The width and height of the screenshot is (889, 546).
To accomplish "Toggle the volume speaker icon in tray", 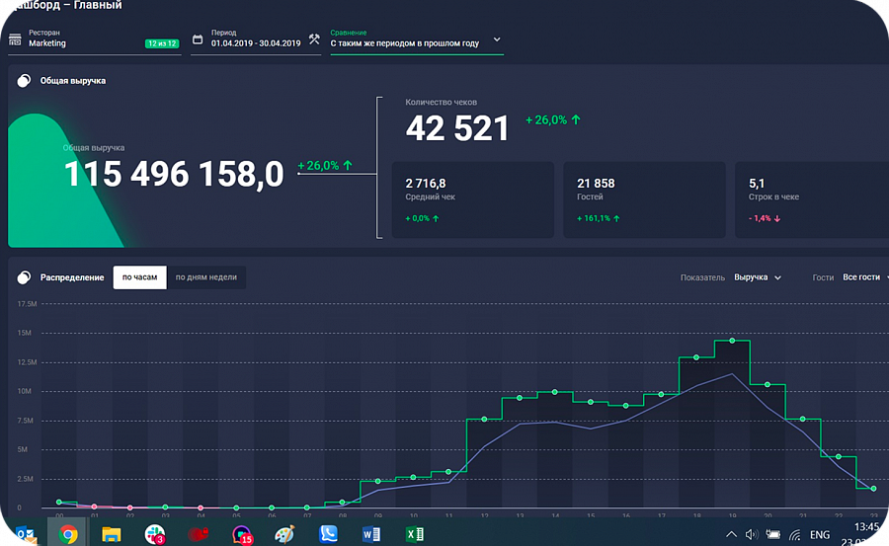I will (x=752, y=534).
